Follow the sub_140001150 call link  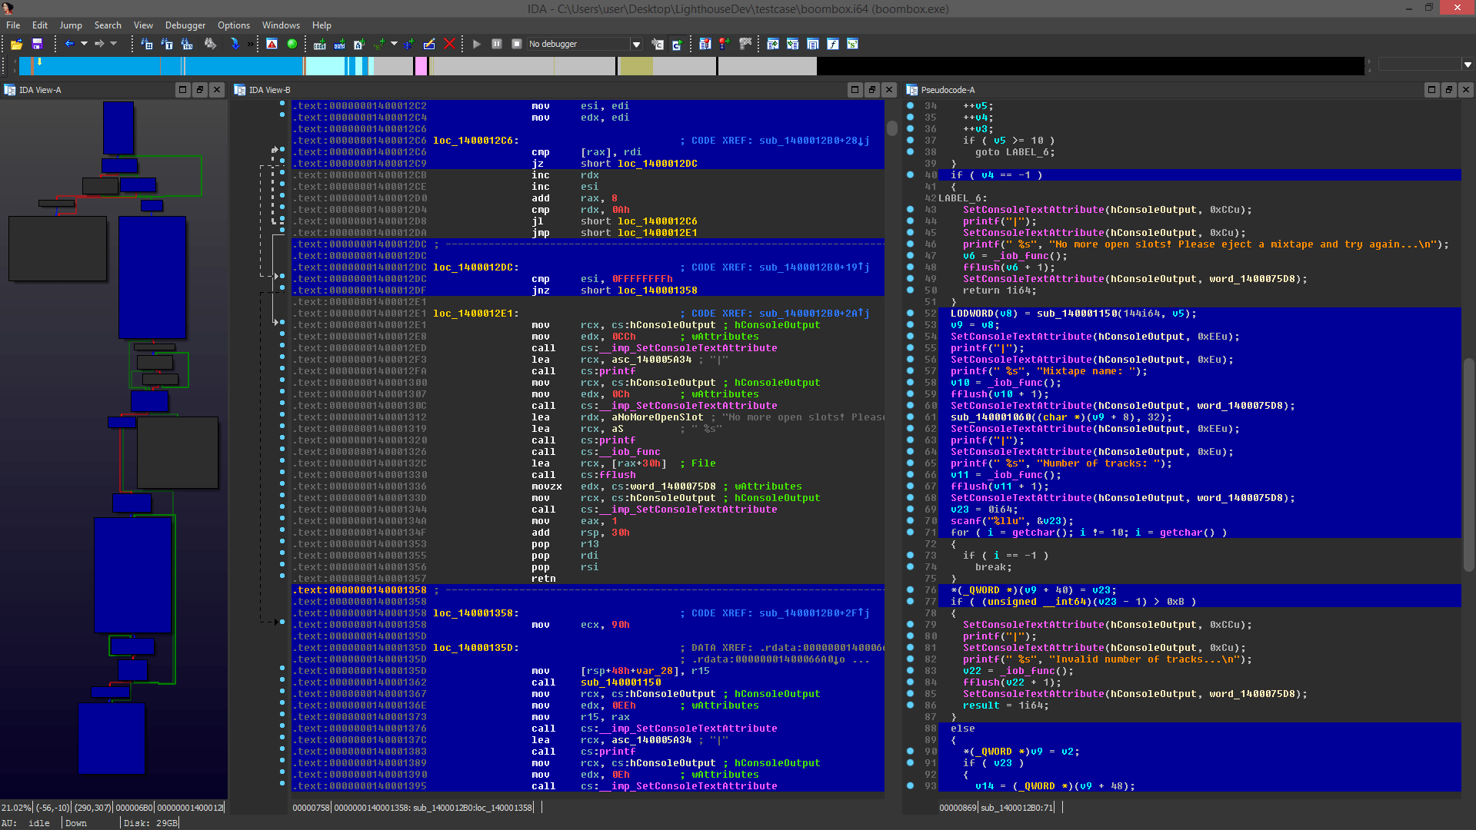coord(620,682)
